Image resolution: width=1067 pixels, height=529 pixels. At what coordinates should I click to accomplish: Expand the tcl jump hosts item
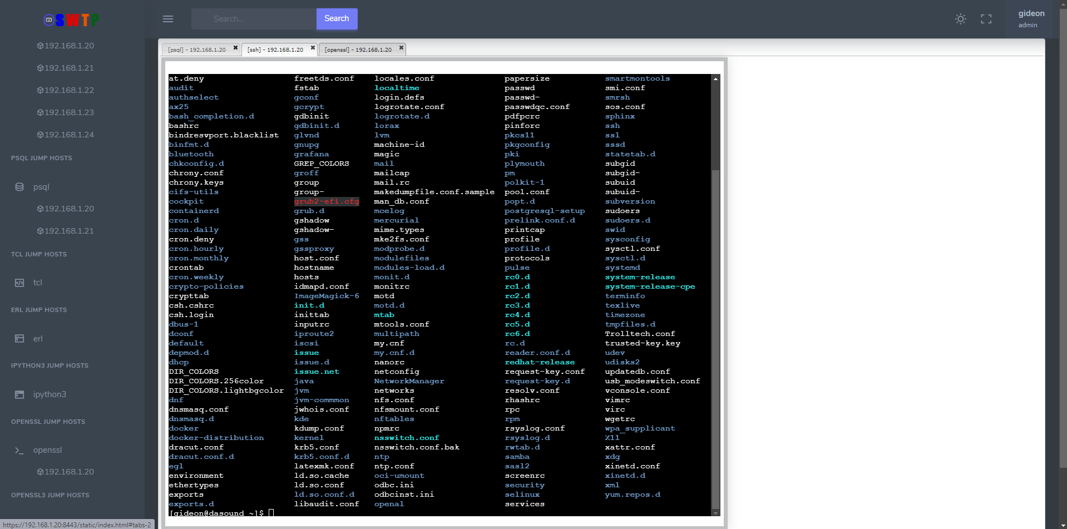click(x=37, y=283)
